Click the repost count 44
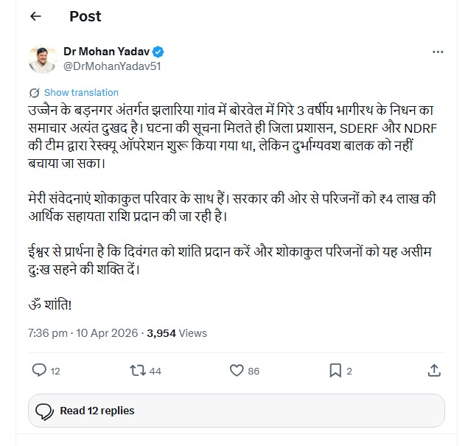Screen dimensions: 468x446 point(155,371)
